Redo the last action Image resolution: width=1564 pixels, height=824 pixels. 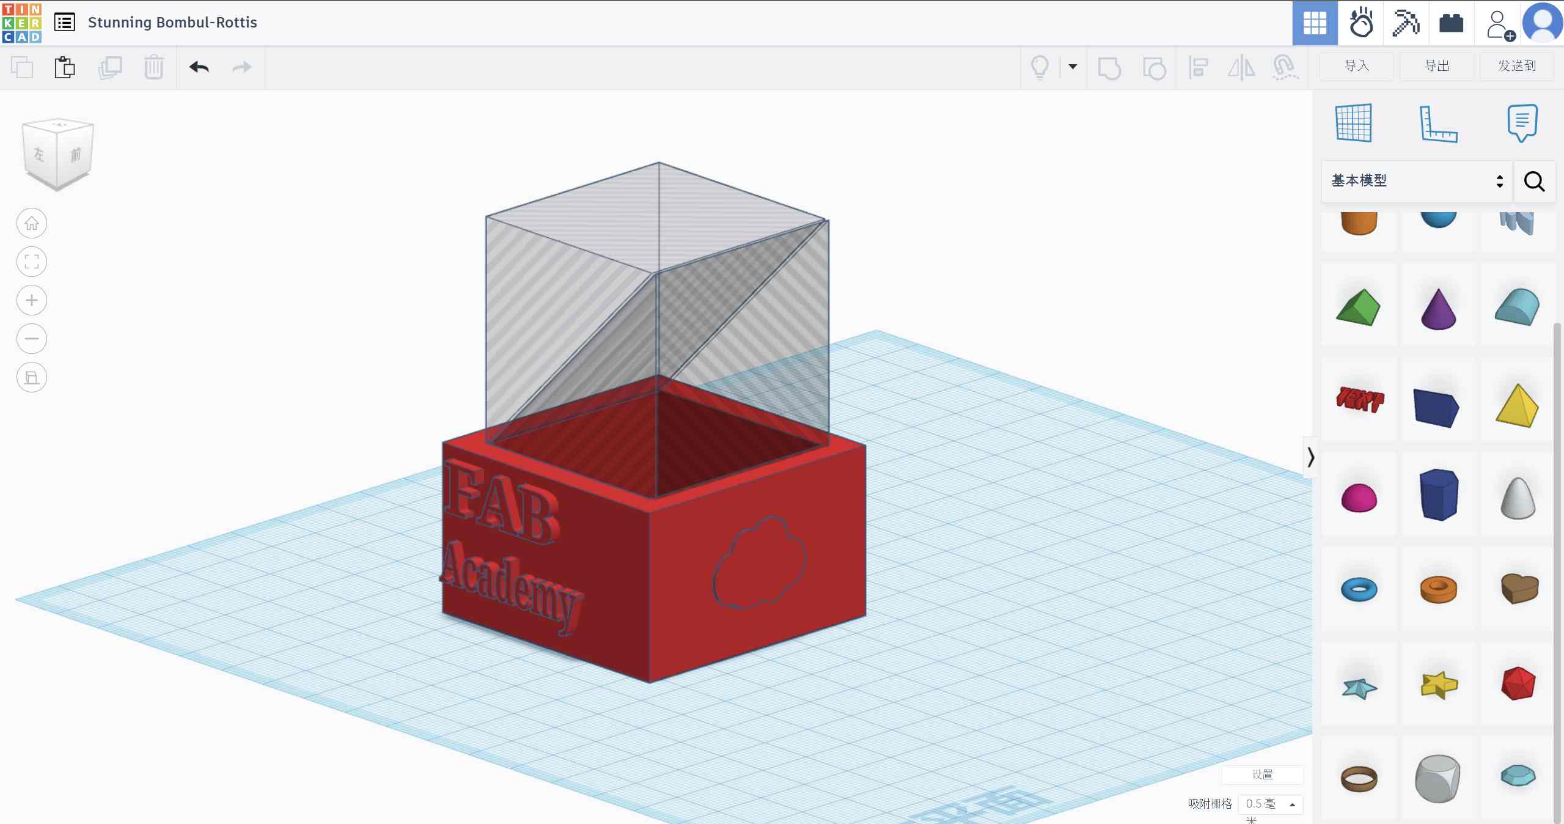point(242,67)
